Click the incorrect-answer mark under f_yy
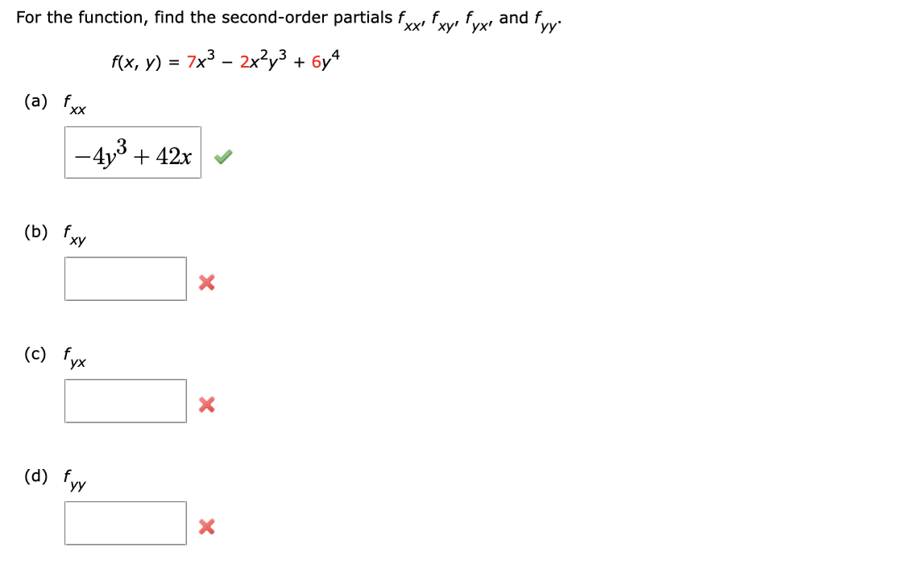Image resolution: width=907 pixels, height=568 pixels. pyautogui.click(x=207, y=527)
